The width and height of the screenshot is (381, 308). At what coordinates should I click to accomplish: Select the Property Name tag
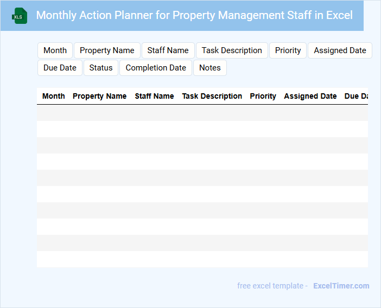coord(107,50)
